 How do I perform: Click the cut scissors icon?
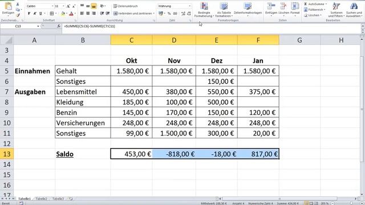[x=18, y=5]
